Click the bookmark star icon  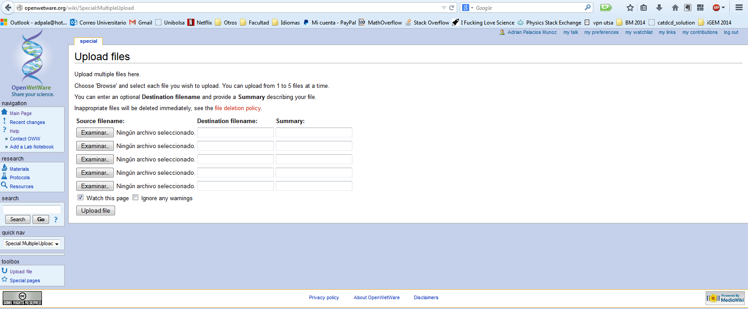click(630, 8)
